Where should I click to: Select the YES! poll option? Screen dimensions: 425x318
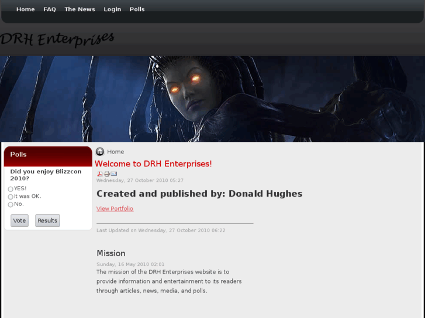click(x=11, y=189)
